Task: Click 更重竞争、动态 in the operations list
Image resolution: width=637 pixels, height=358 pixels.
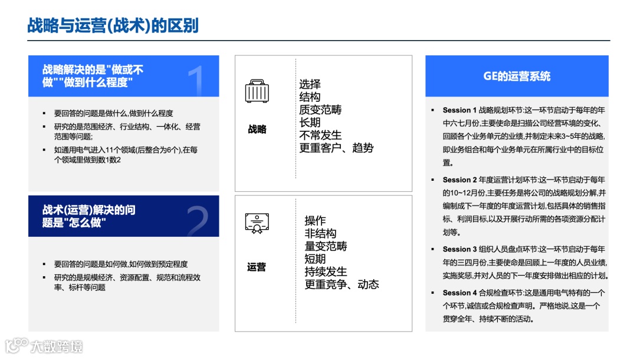Action: click(x=342, y=284)
